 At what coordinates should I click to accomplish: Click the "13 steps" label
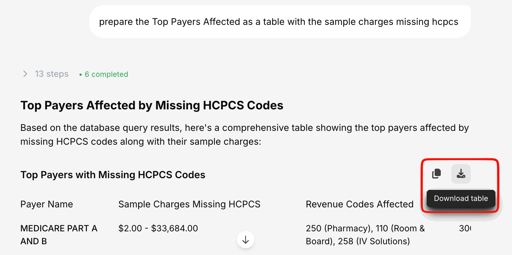tap(52, 74)
